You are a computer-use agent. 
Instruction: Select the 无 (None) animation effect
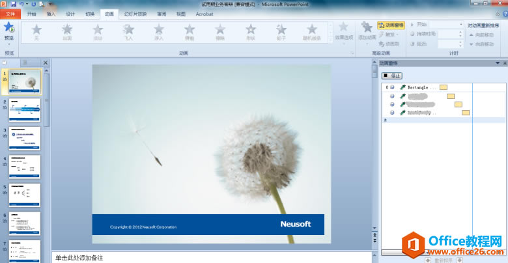[x=36, y=32]
